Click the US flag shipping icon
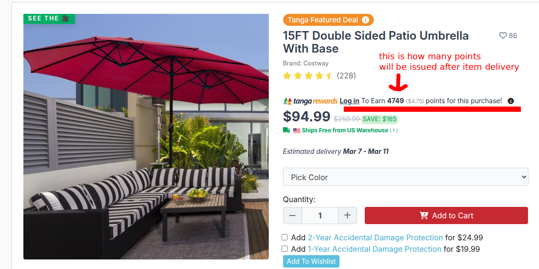This screenshot has height=269, width=539. coord(296,130)
